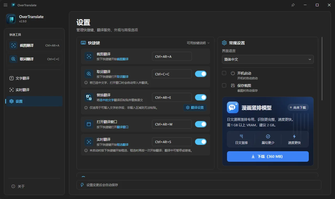
Task: Click the power icon next to 开机启动
Action: pyautogui.click(x=233, y=73)
